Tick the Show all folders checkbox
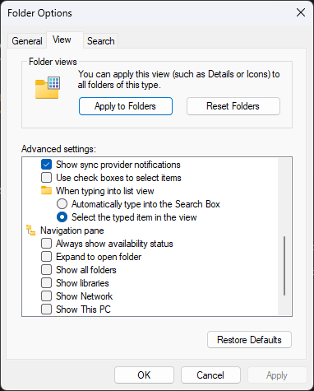Viewport: 314px width, 391px height. (x=46, y=270)
